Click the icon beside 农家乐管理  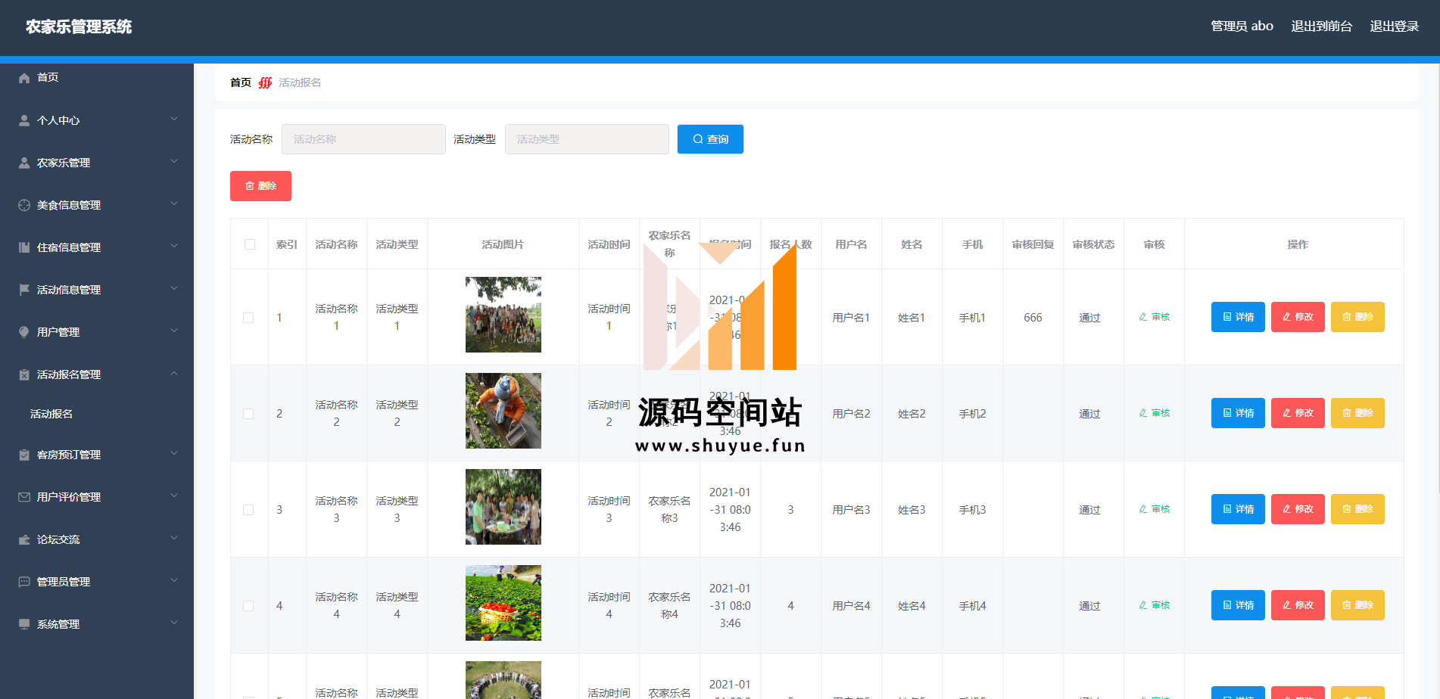tap(24, 163)
